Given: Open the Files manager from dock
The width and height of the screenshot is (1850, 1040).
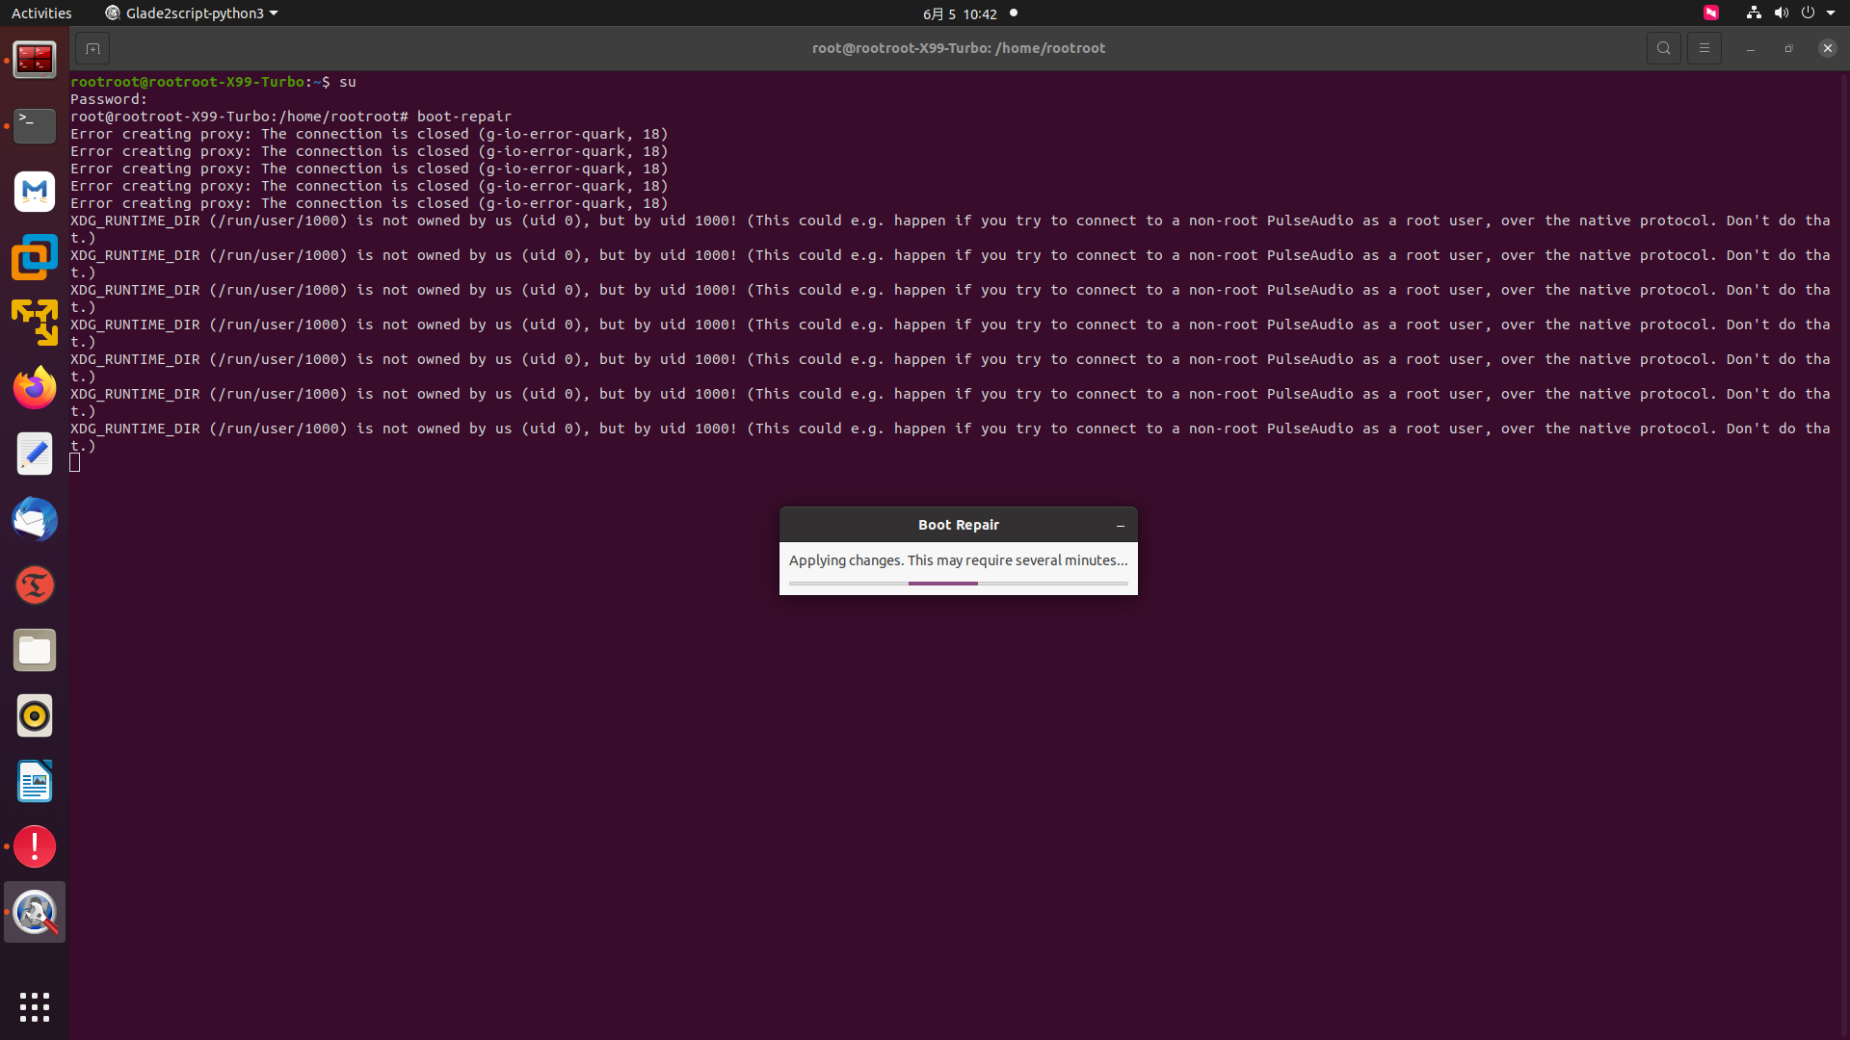Looking at the screenshot, I should 35,650.
